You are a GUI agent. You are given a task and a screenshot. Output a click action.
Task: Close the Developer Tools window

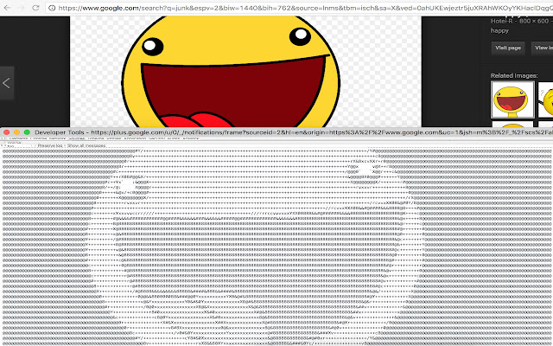pyautogui.click(x=6, y=132)
